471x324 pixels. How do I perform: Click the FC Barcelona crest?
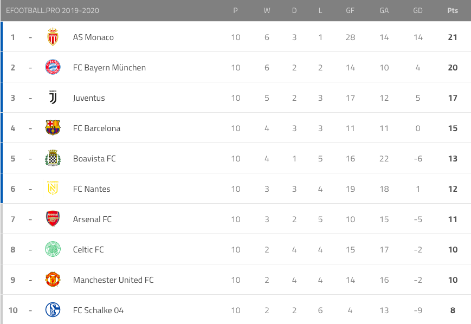(x=53, y=128)
